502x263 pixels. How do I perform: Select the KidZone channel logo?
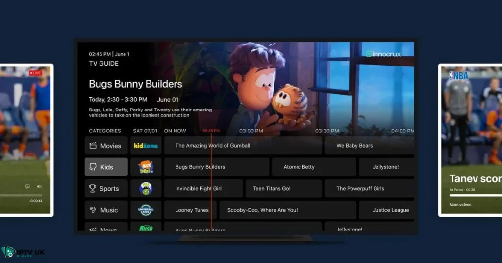(146, 146)
